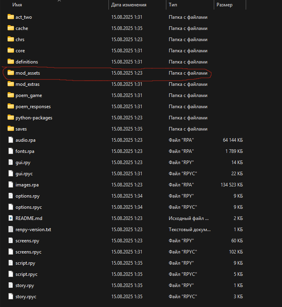Image resolution: width=282 pixels, height=307 pixels.
Task: Click the renpy-version.txt document icon
Action: coord(11,229)
